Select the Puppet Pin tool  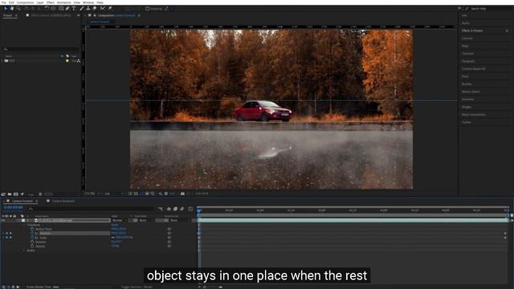click(110, 9)
